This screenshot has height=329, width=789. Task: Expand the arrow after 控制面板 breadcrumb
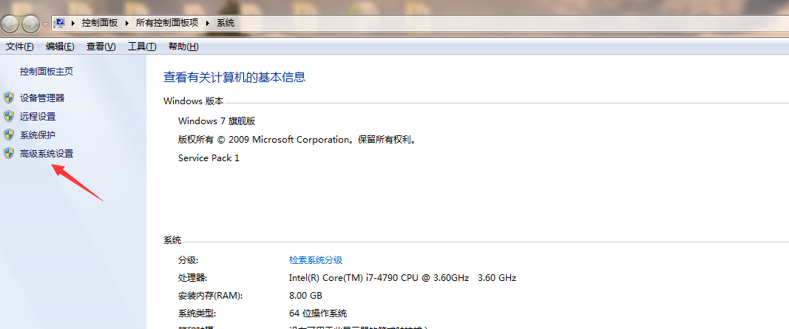(x=126, y=23)
